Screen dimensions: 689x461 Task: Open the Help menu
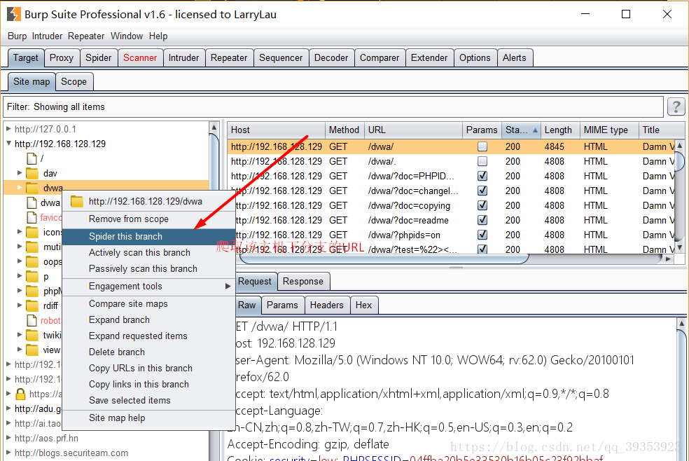pos(158,36)
